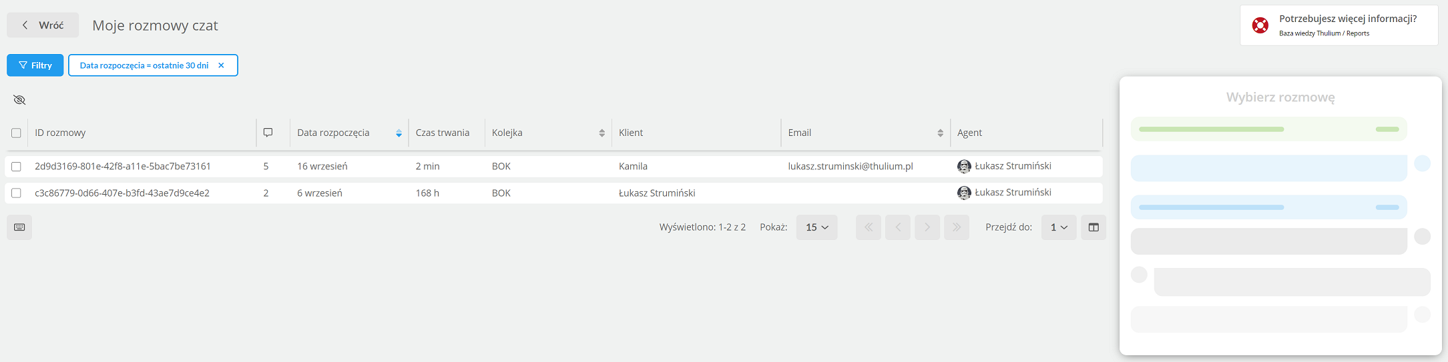This screenshot has height=362, width=1448.
Task: Click the Czas trwania column header
Action: pos(442,133)
